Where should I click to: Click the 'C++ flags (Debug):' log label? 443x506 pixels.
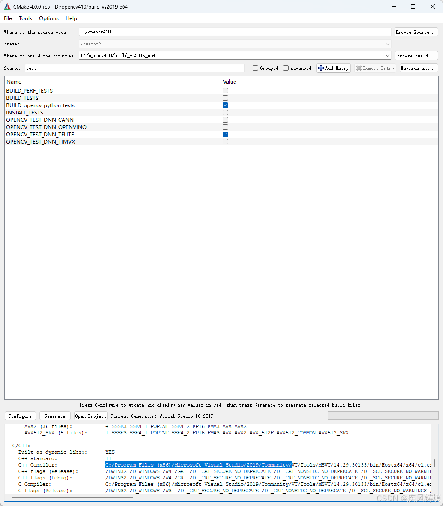pos(45,478)
